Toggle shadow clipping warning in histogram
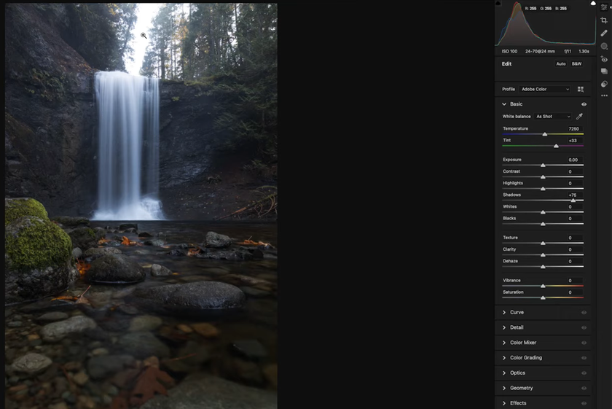This screenshot has height=409, width=612. (498, 3)
